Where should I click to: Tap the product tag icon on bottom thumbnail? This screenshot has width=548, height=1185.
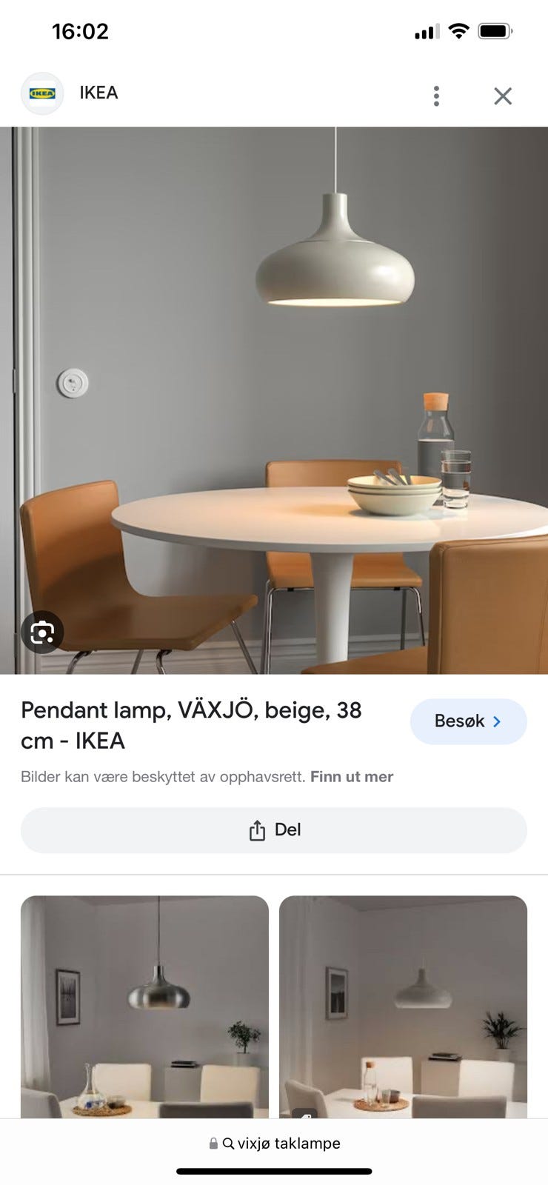(305, 1114)
